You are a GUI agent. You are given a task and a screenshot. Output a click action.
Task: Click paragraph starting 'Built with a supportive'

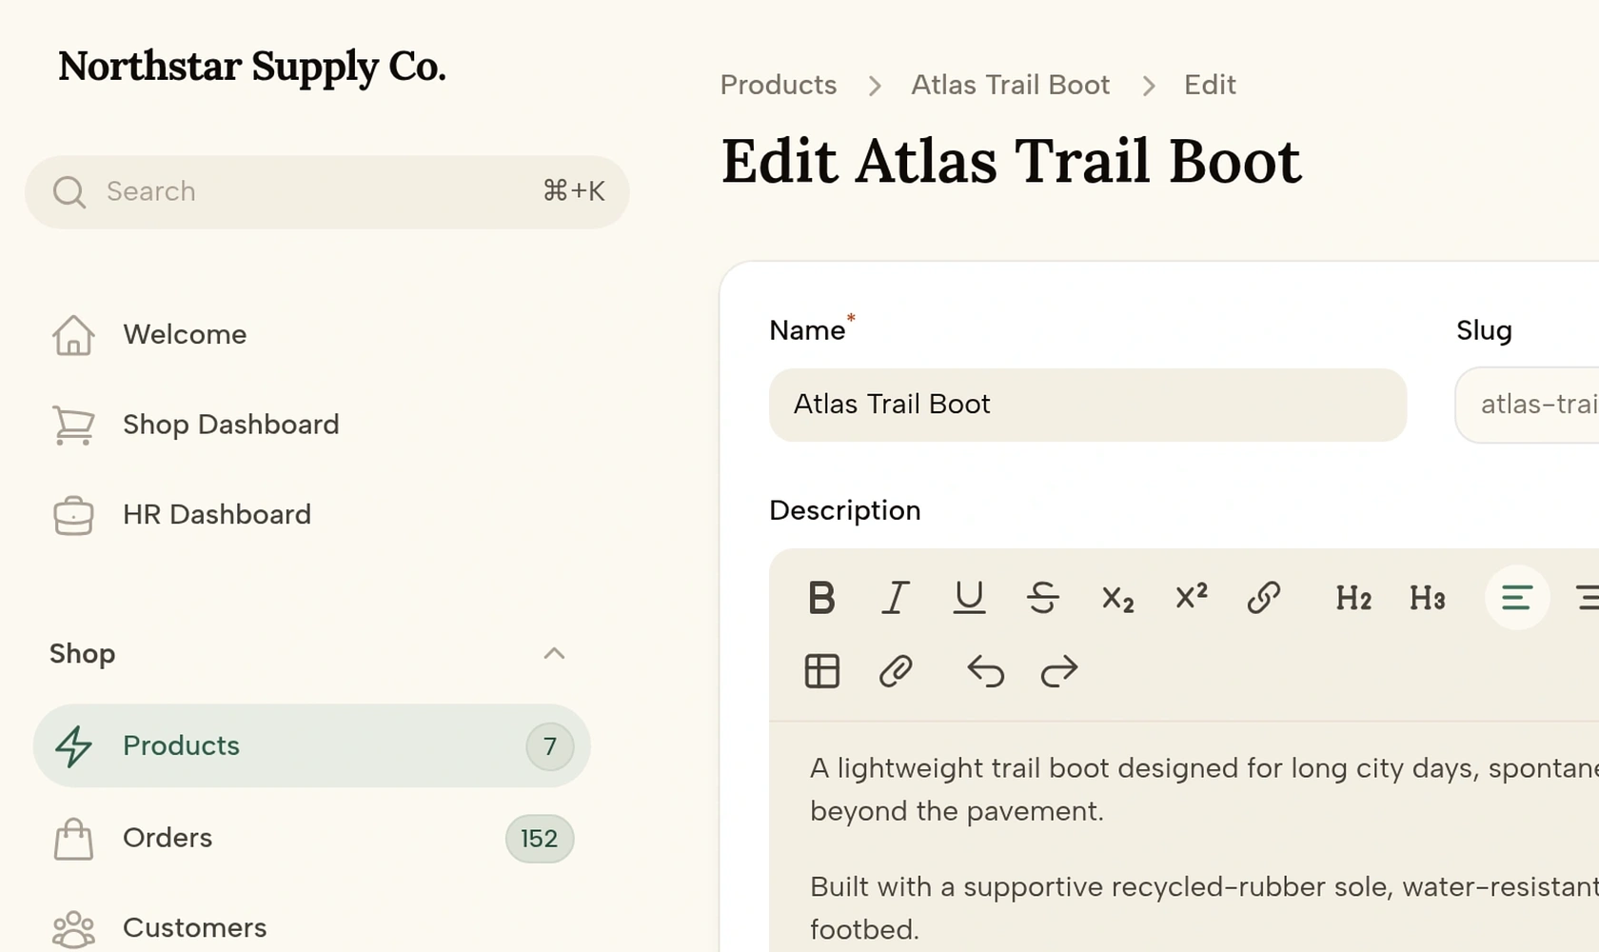click(x=1204, y=908)
